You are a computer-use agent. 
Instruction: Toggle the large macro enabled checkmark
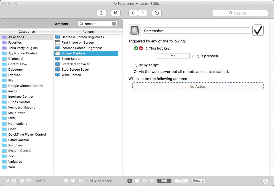pyautogui.click(x=258, y=30)
